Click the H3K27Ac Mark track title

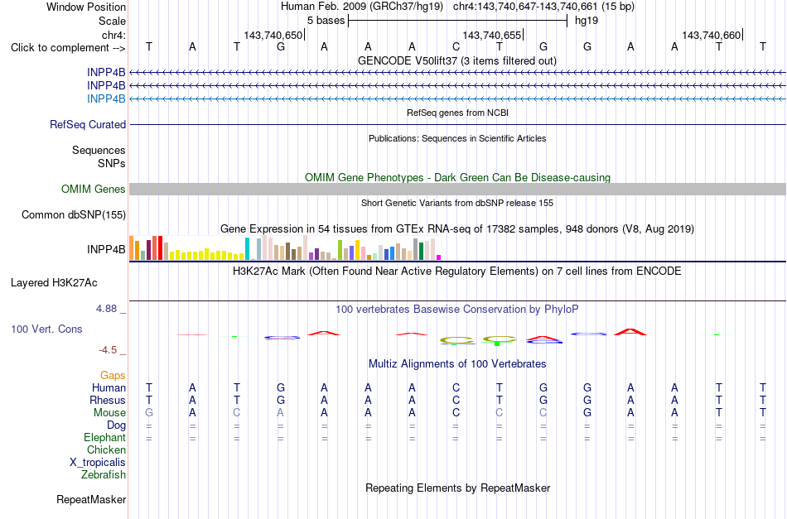457,272
